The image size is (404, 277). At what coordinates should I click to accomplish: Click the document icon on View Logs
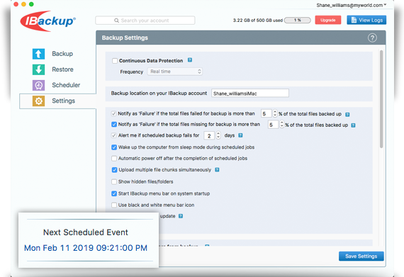point(354,20)
